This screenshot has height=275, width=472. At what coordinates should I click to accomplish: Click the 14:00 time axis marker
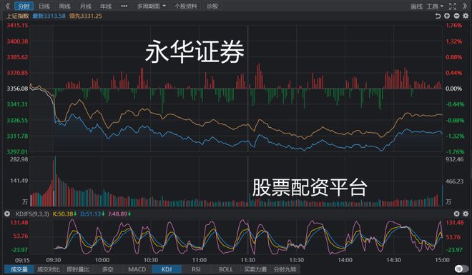tap(345, 260)
